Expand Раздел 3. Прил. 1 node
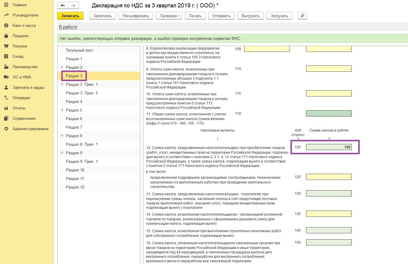Screen dimensions: 408x264 [62, 84]
